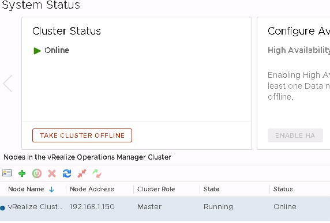This screenshot has height=223, width=330.
Task: Reload nodes with blue refresh icon
Action: (67, 173)
